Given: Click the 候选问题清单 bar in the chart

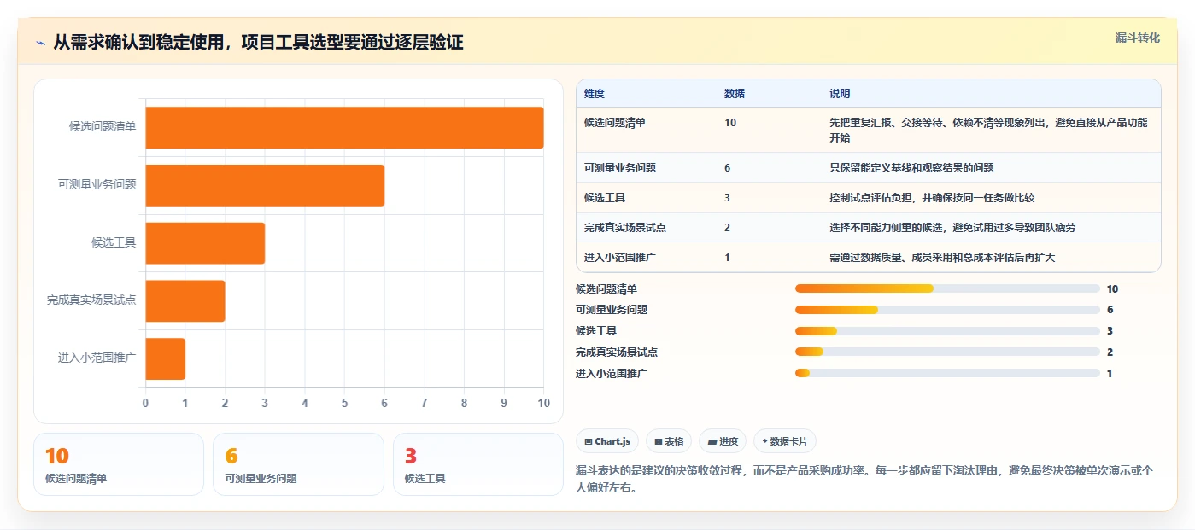Looking at the screenshot, I should click(x=344, y=127).
